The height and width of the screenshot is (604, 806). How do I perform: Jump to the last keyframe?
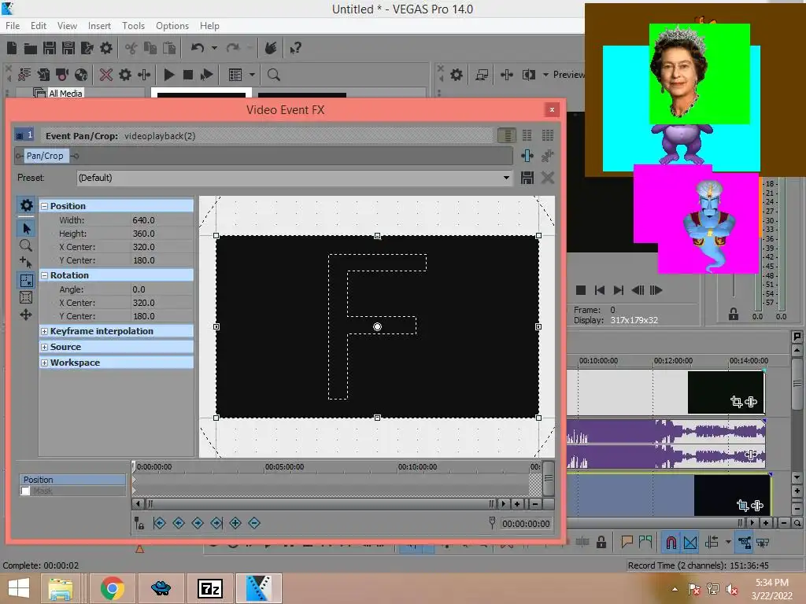pyautogui.click(x=216, y=523)
